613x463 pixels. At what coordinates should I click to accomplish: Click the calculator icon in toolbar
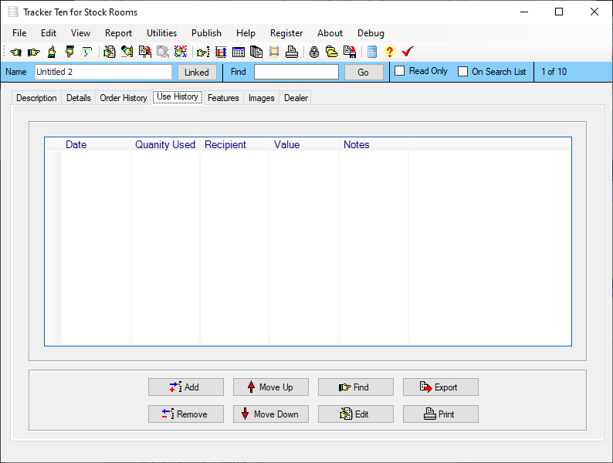click(372, 52)
